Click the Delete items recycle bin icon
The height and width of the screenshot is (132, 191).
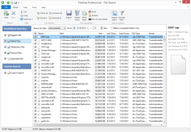coord(77,13)
